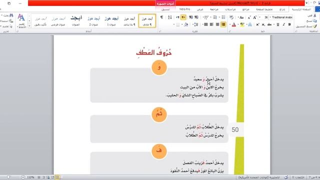Screen dimensions: 320x180
Task: Expand the Styles gallery More button
Action: [29, 26]
